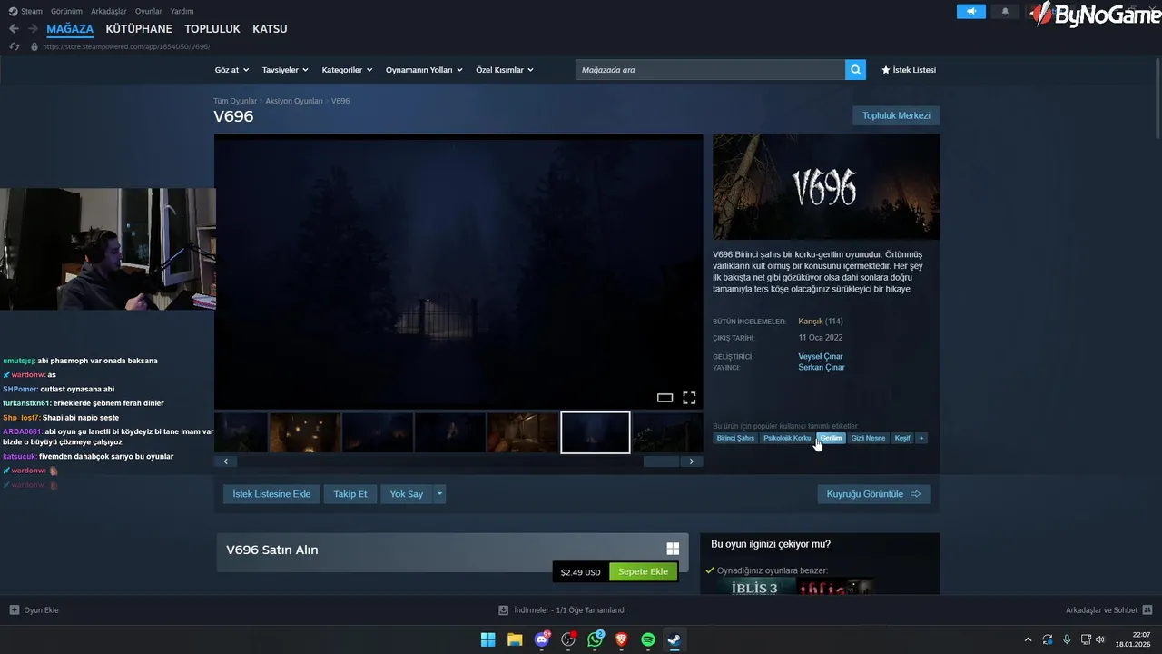Screen dimensions: 1162x654
Task: Open the Yardım menu
Action: pyautogui.click(x=182, y=11)
